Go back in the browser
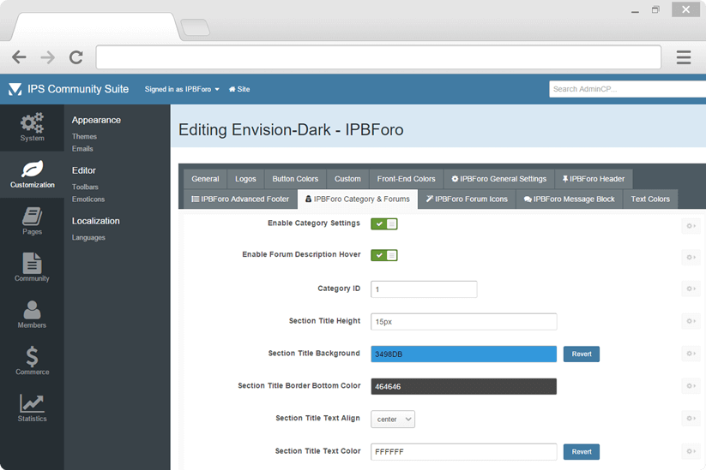Viewport: 706px width, 470px height. [19, 57]
